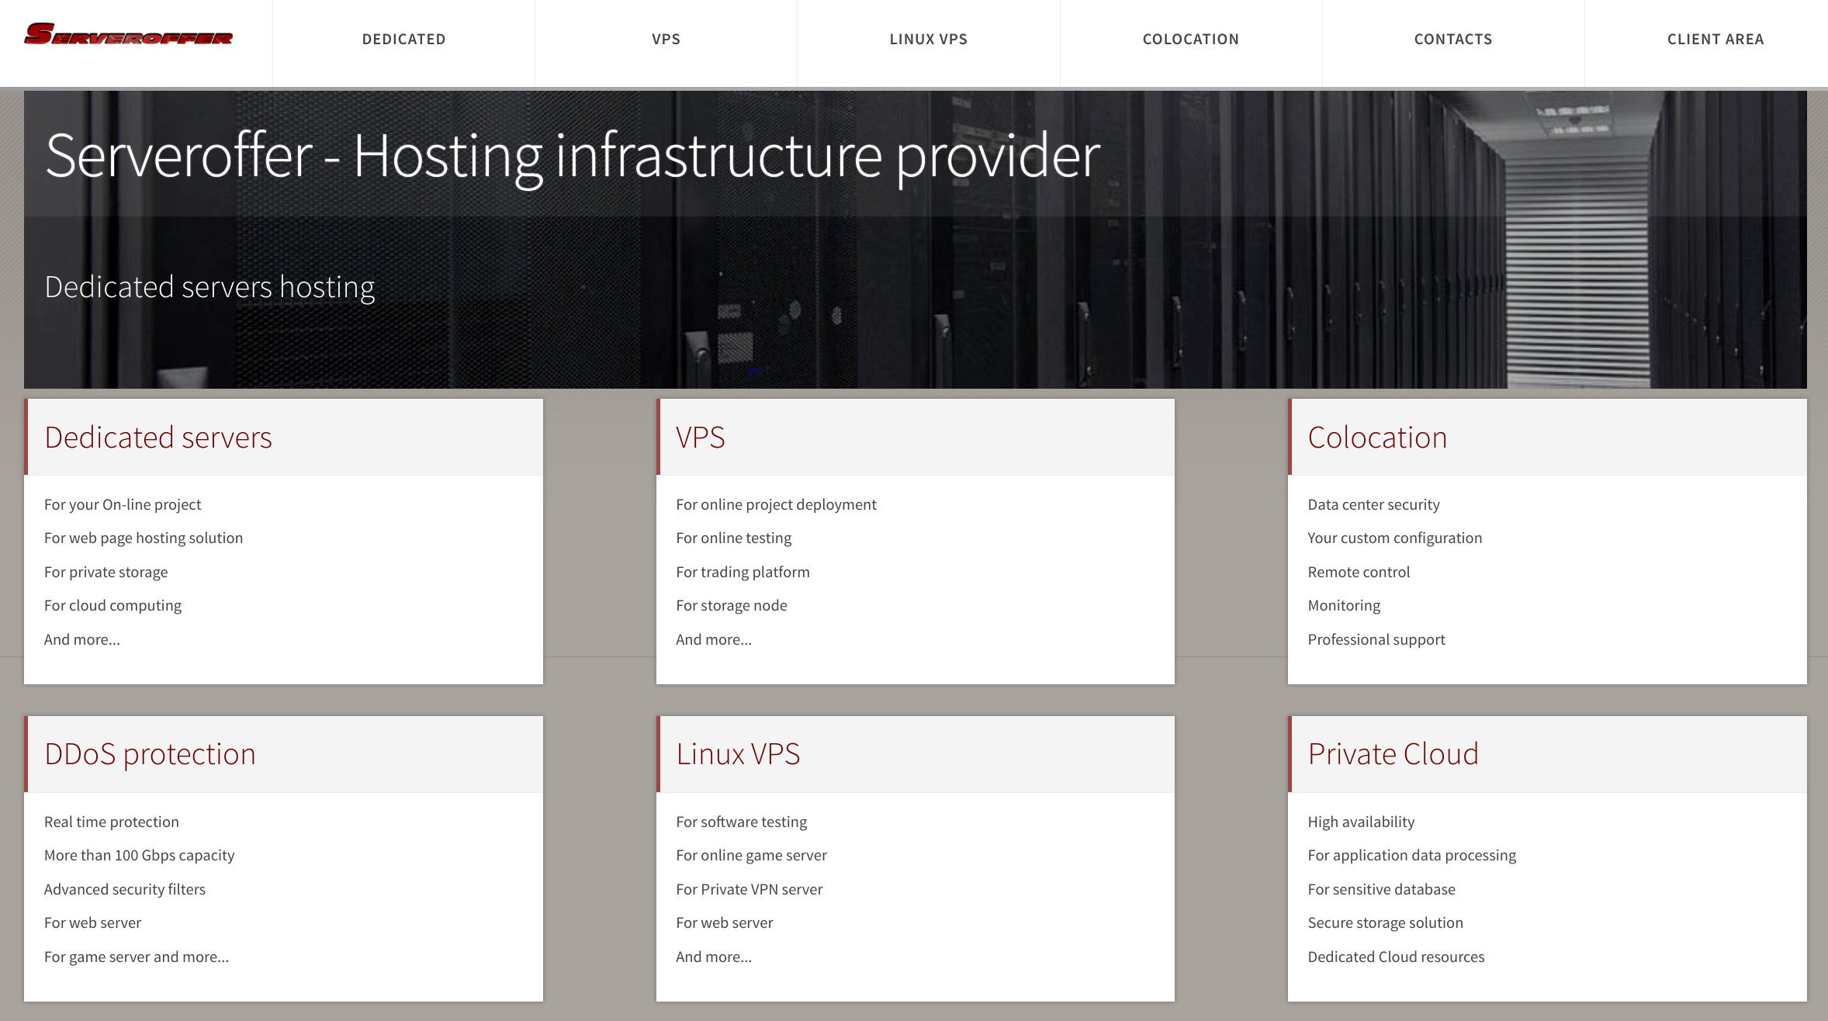Click 'More than 100 Gbps capacity'

[x=139, y=855]
